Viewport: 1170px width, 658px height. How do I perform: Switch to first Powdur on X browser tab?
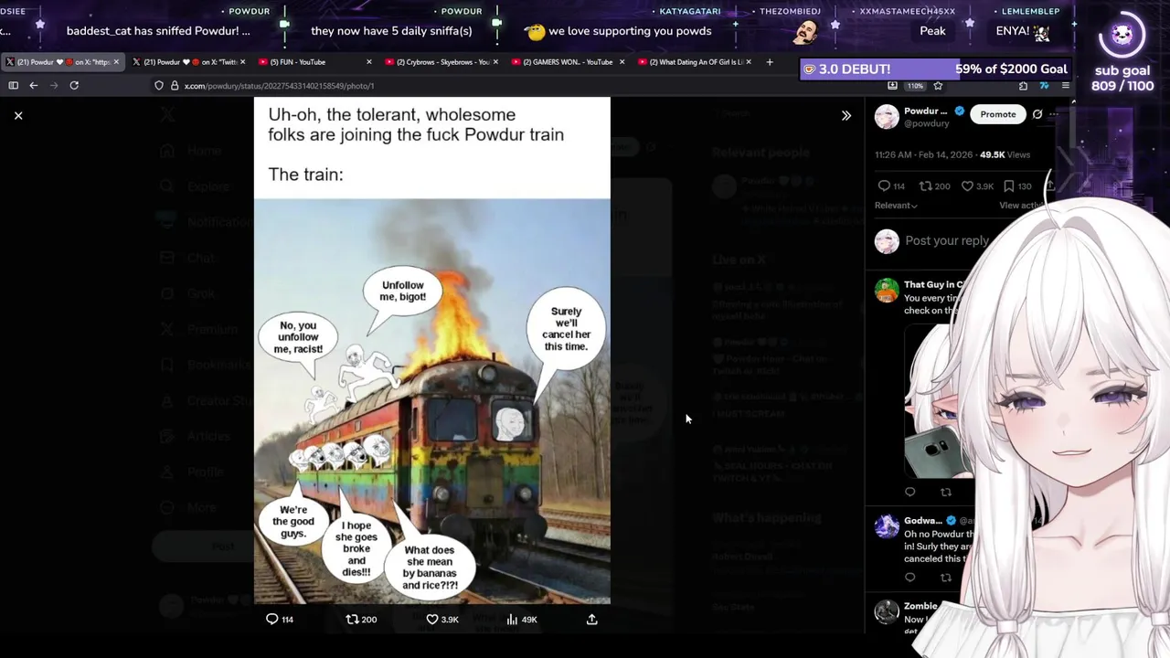61,62
